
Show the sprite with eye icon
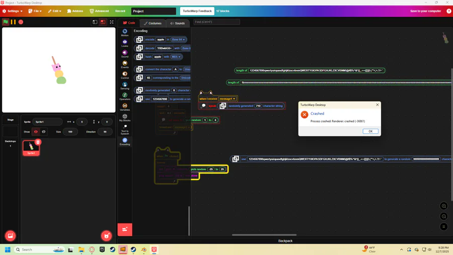point(36,132)
